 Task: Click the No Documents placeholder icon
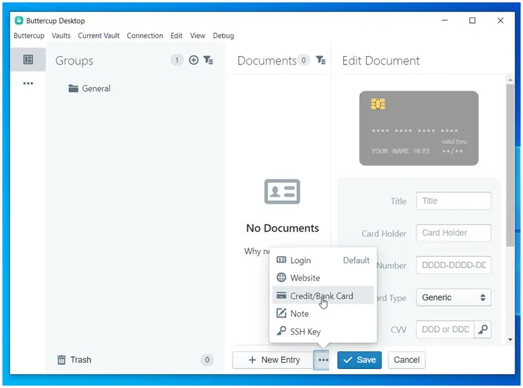(x=282, y=192)
